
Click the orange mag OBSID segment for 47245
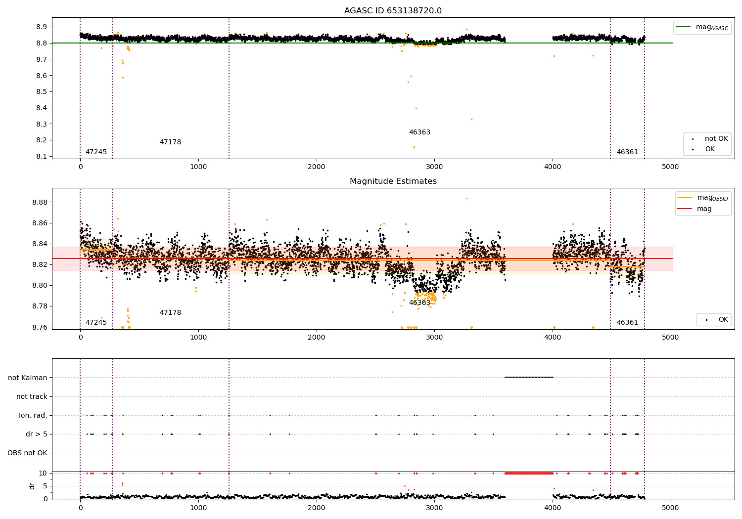tap(96, 250)
